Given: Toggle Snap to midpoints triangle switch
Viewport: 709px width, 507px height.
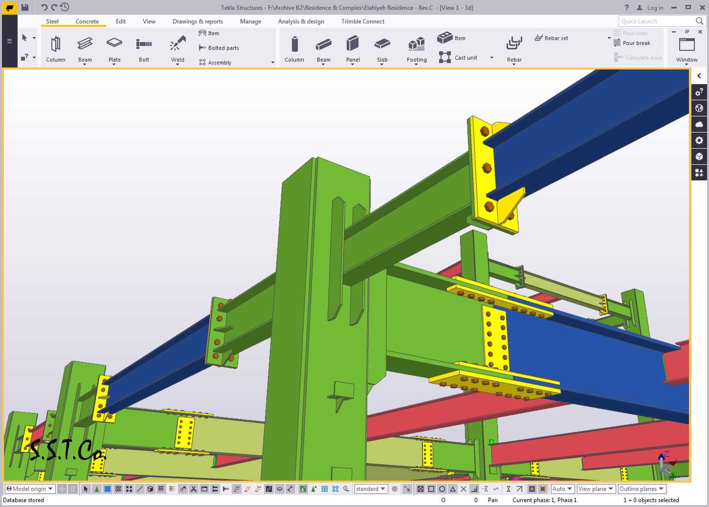Looking at the screenshot, I should [453, 489].
